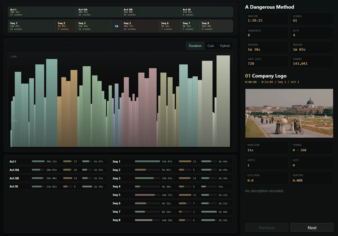The height and width of the screenshot is (236, 338).
Task: Click the A Dangerous Method title
Action: pos(270,7)
